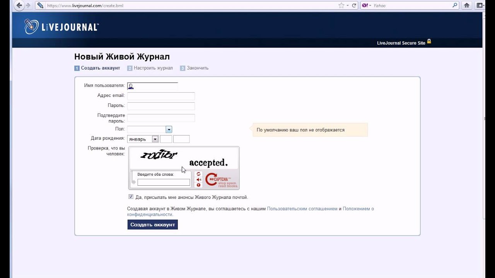Focus the Имя пользователя username field
Image resolution: width=495 pixels, height=278 pixels.
click(x=152, y=86)
